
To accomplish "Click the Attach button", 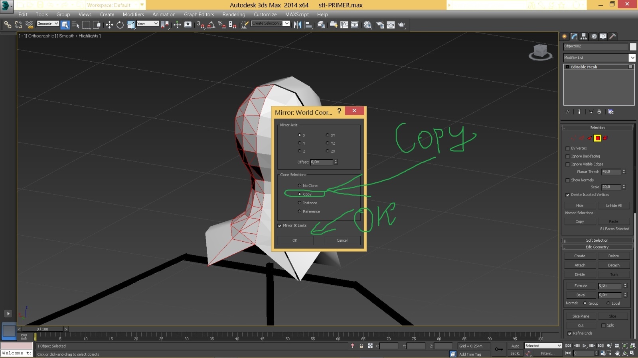I will [580, 265].
